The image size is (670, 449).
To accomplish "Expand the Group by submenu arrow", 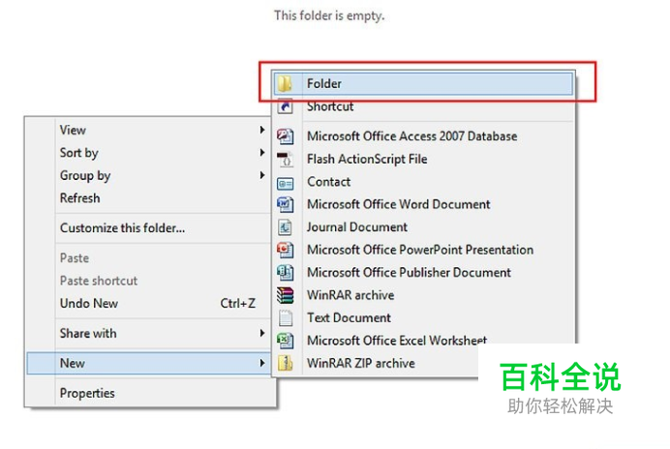I will (x=262, y=175).
